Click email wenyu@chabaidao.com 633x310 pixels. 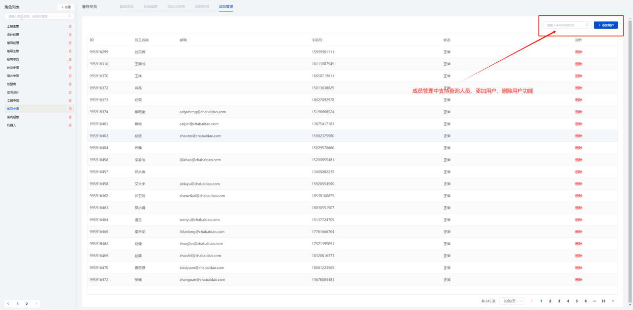click(x=200, y=220)
